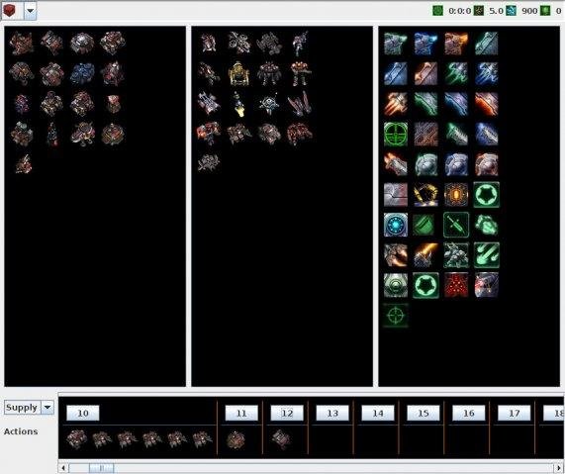Select the green ring icon in sixth upgrades row
The width and height of the screenshot is (565, 474).
(x=486, y=195)
